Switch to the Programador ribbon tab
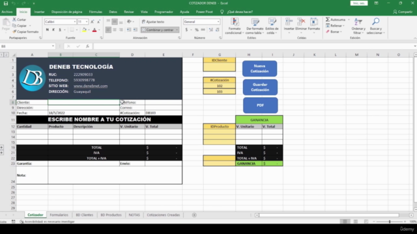The image size is (417, 234). click(164, 12)
